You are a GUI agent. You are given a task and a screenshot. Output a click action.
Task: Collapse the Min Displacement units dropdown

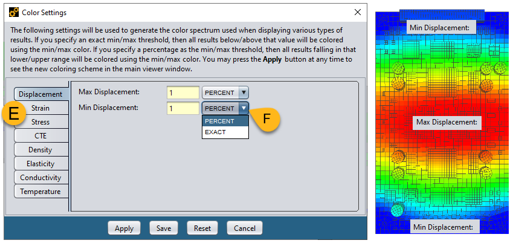243,109
